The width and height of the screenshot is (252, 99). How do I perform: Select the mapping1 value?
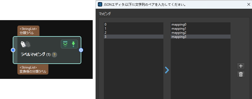(x=201, y=29)
